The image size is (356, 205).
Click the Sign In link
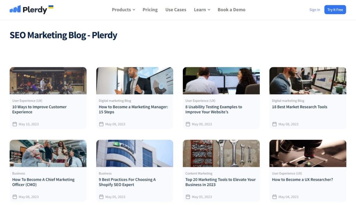click(315, 10)
